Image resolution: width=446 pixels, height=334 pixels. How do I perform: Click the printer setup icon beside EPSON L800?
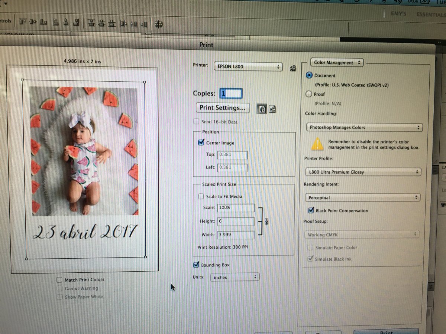point(293,68)
